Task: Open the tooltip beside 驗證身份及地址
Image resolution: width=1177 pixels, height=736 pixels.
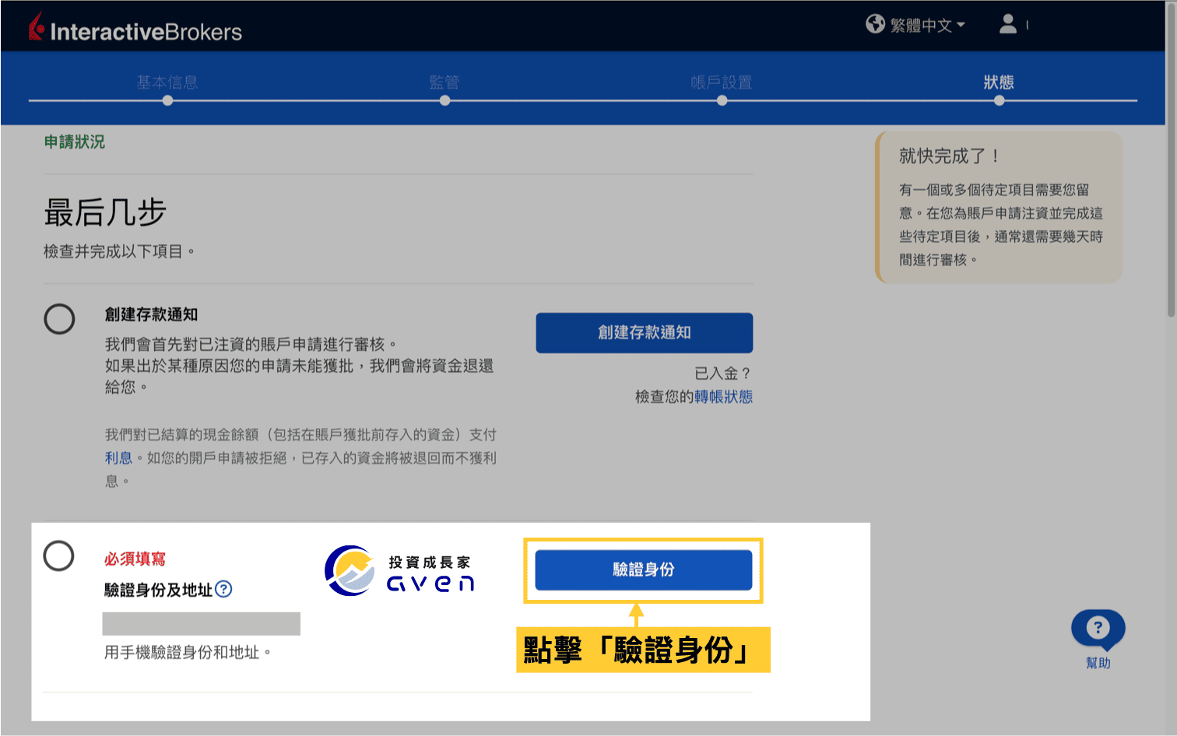Action: pos(223,590)
